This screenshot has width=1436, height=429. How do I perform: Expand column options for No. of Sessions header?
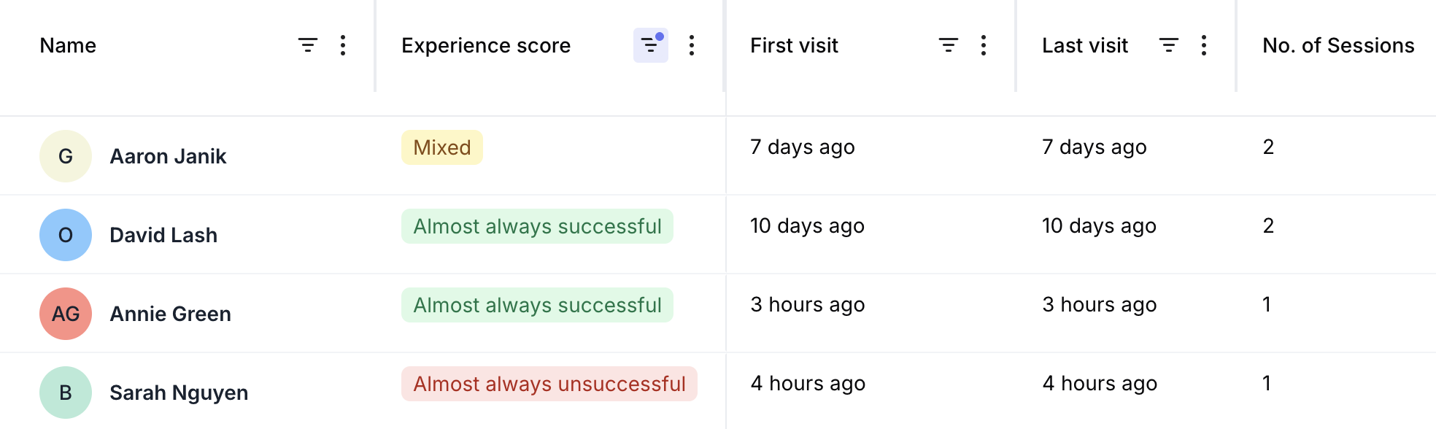(1338, 45)
